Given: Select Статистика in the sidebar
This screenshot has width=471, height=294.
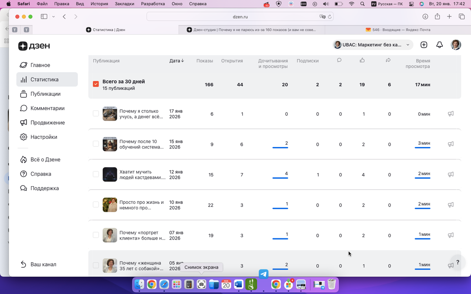Looking at the screenshot, I should pos(47,80).
